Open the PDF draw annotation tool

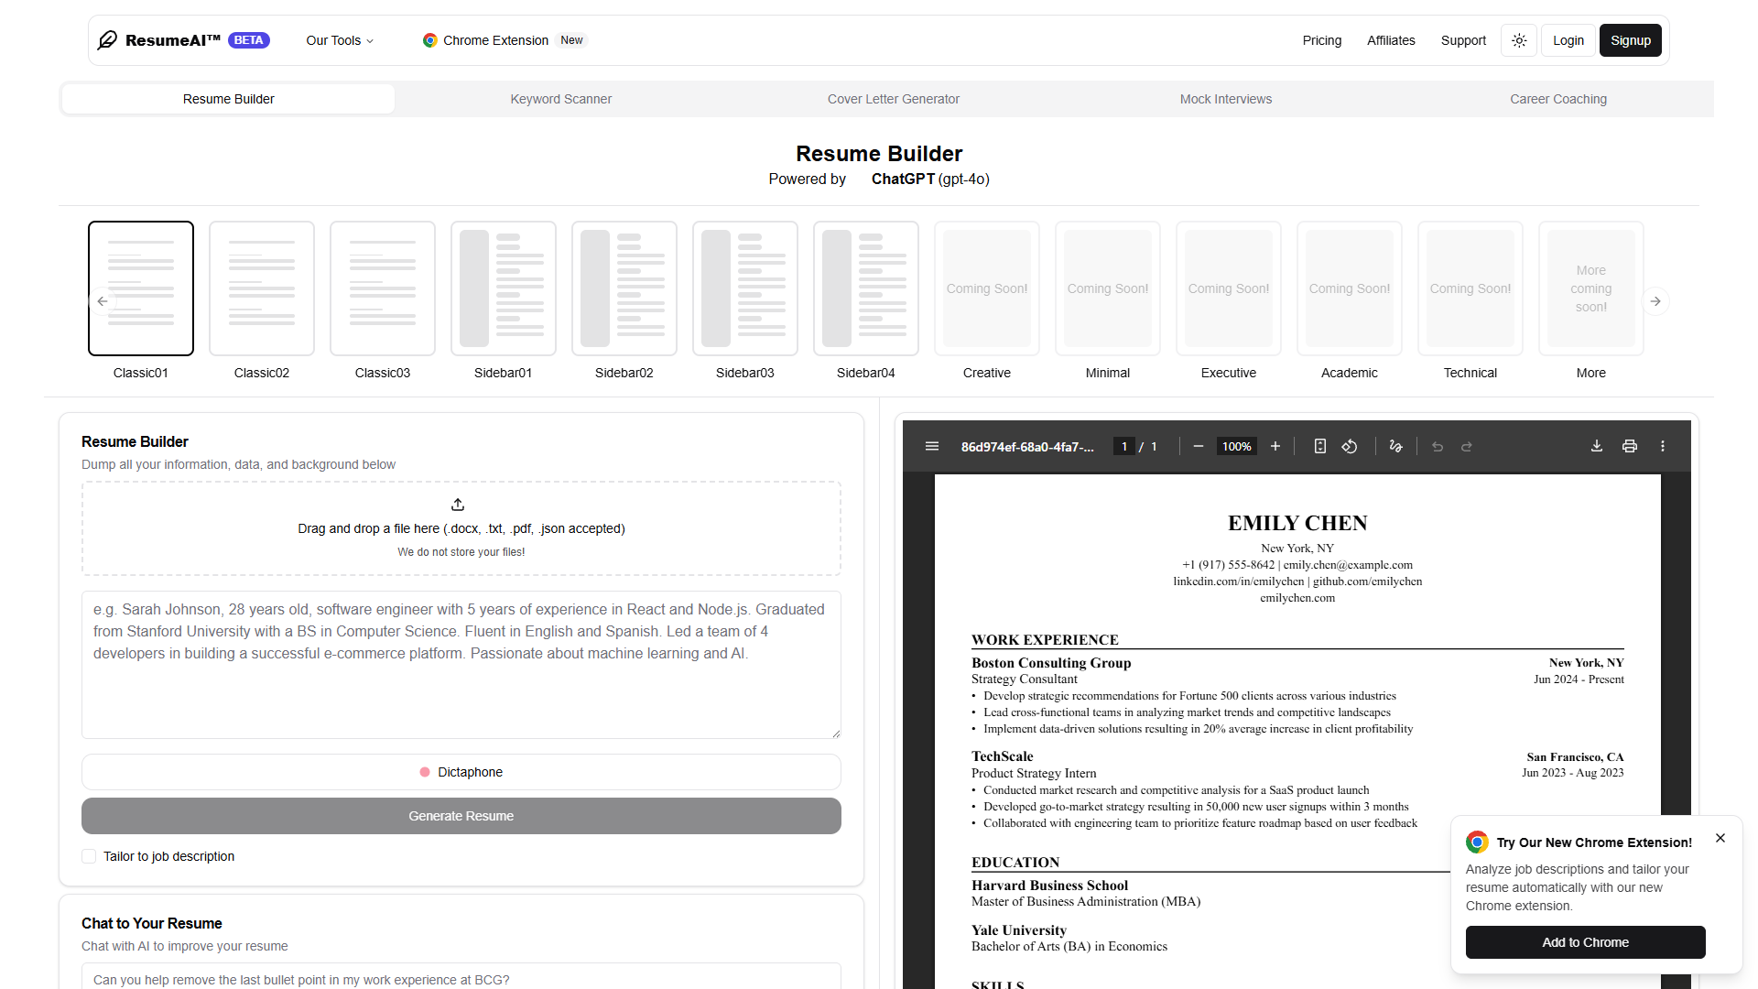pyautogui.click(x=1395, y=446)
